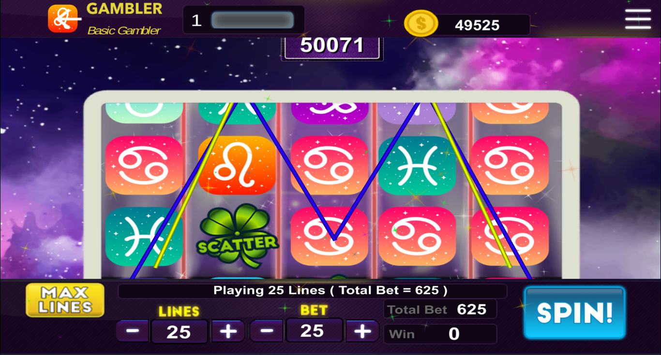661x355 pixels.
Task: Click the teal Pisces tile in first reel
Action: pos(144,237)
